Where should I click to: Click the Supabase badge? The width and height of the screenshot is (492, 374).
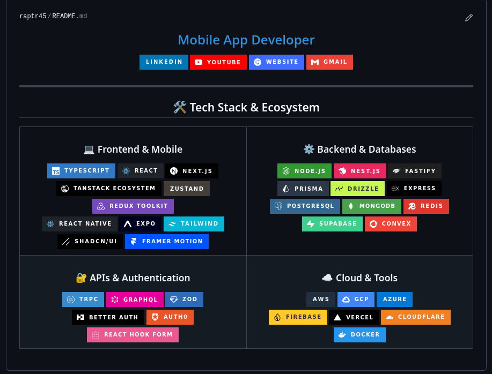point(332,224)
